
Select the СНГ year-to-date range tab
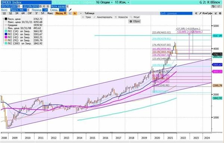(30, 13)
